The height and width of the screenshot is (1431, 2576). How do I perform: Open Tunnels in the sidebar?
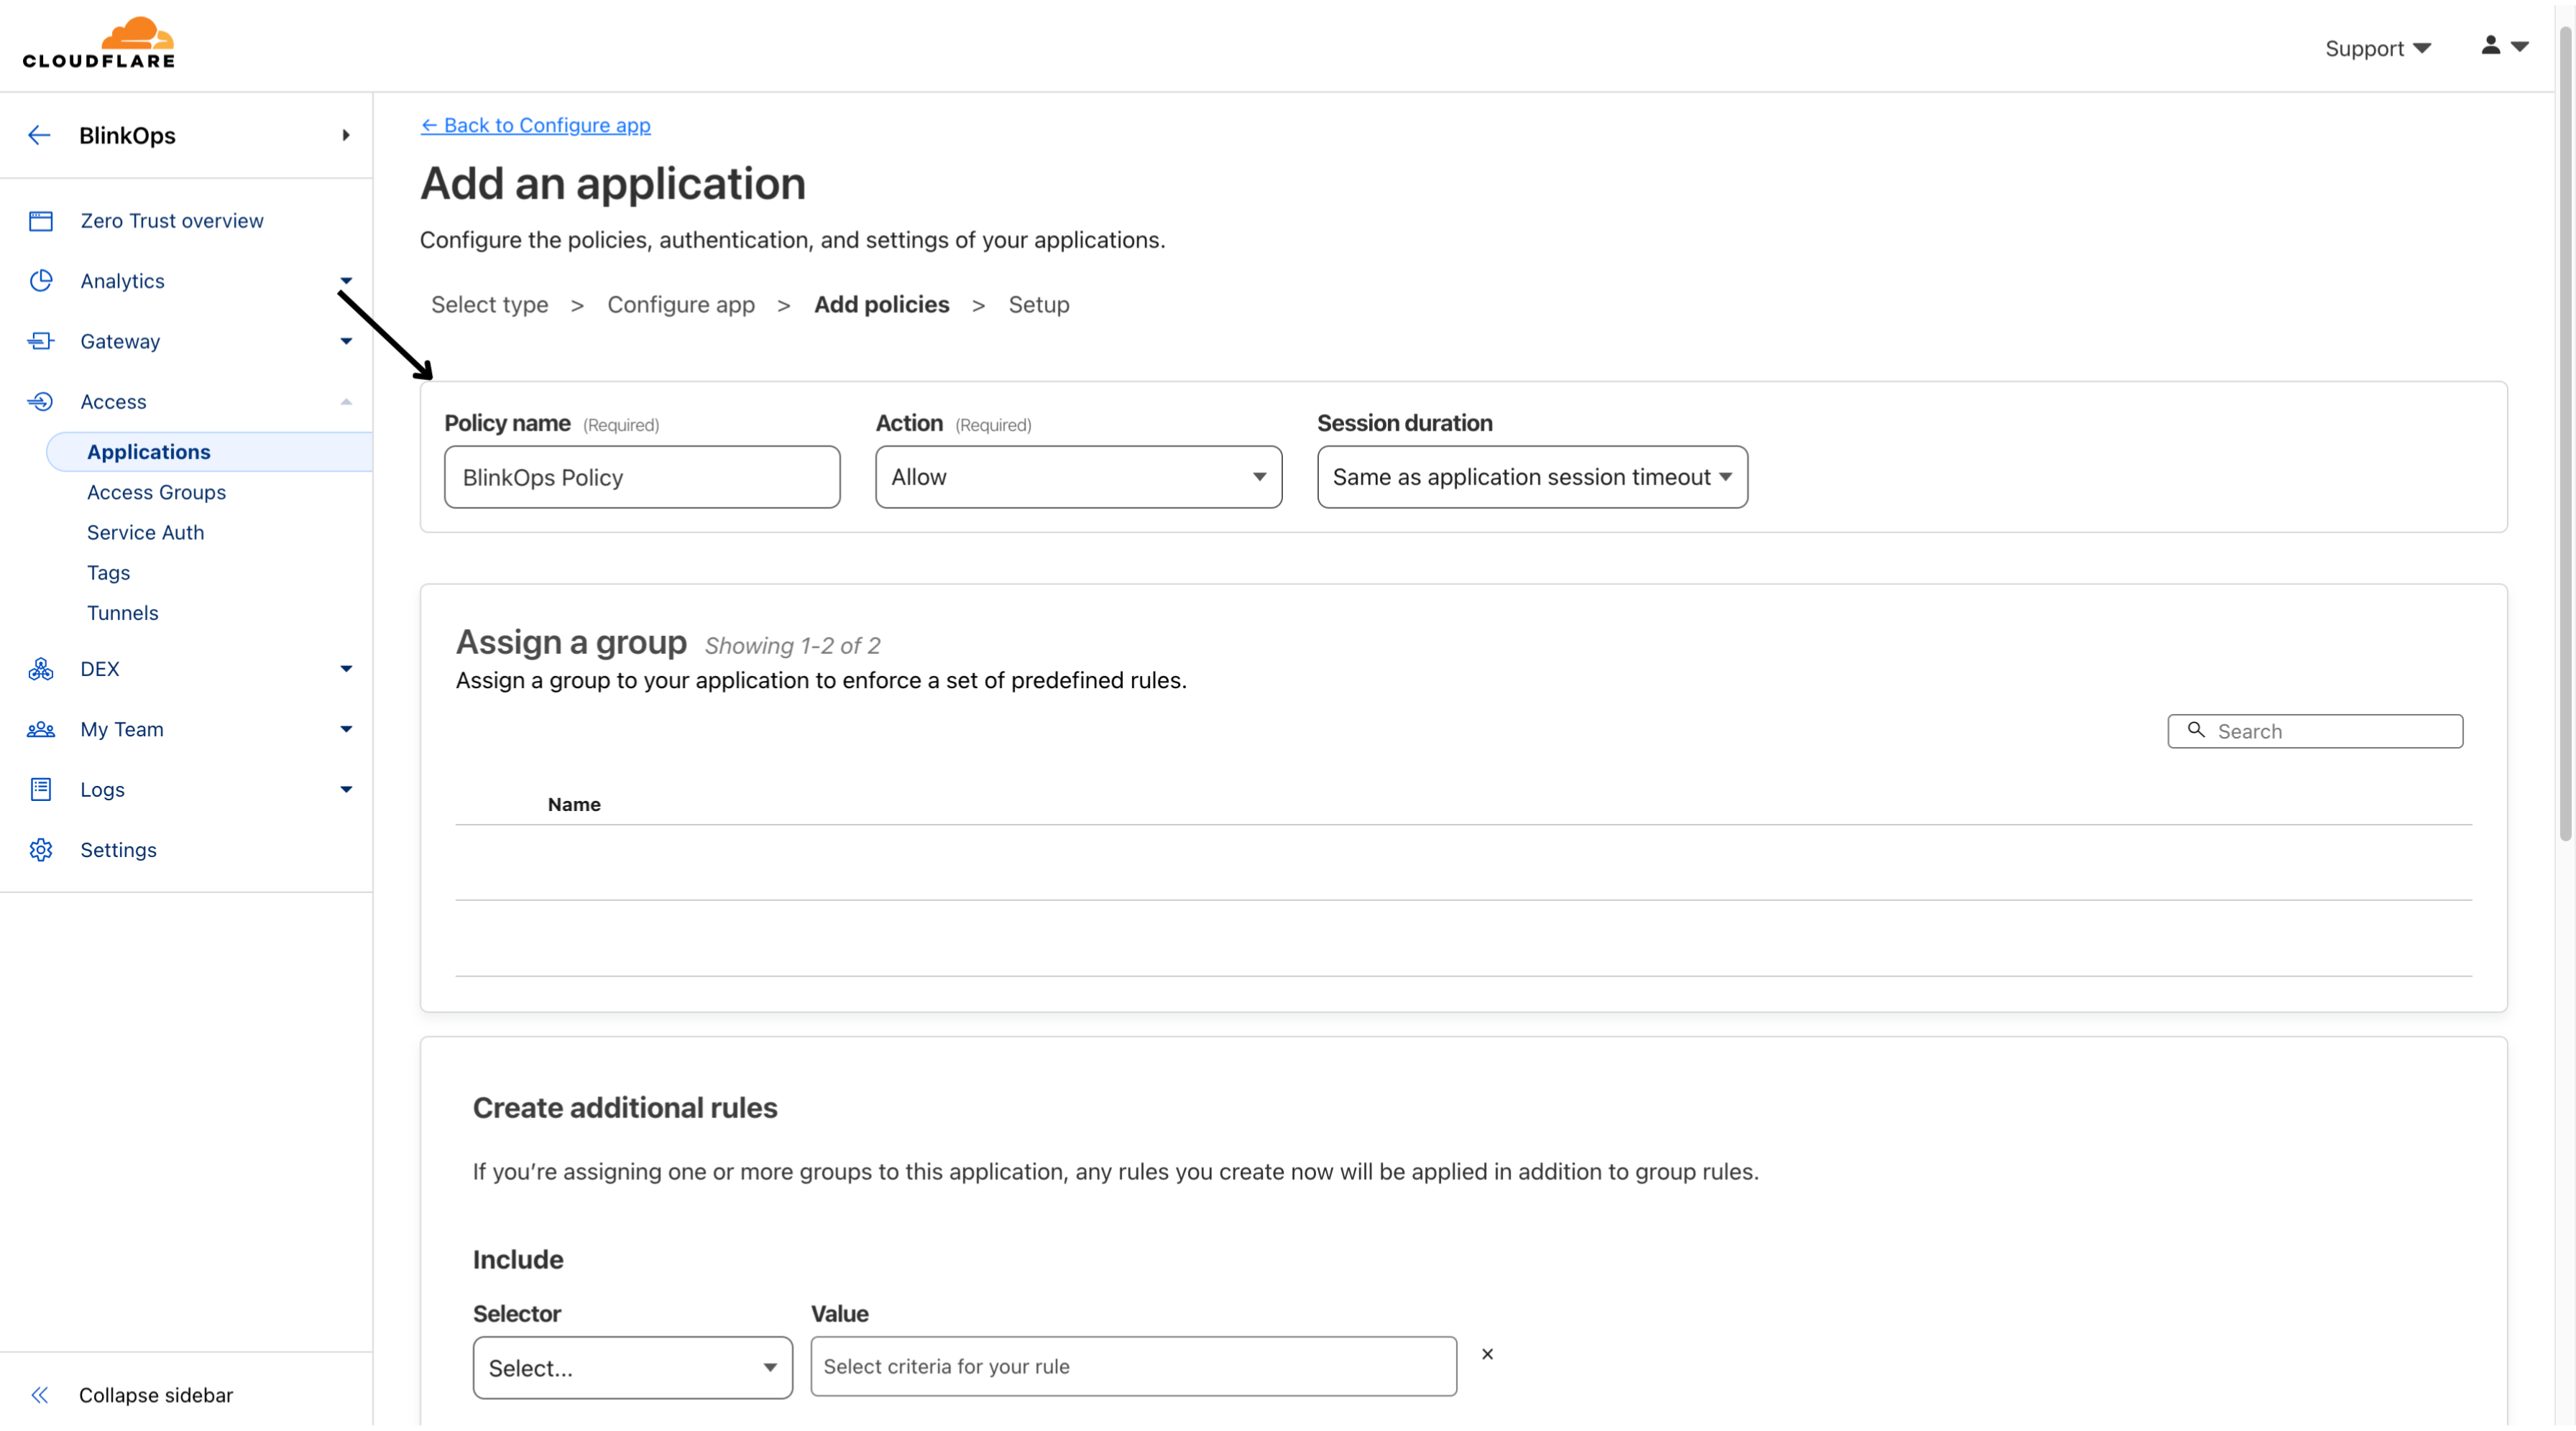click(x=122, y=613)
